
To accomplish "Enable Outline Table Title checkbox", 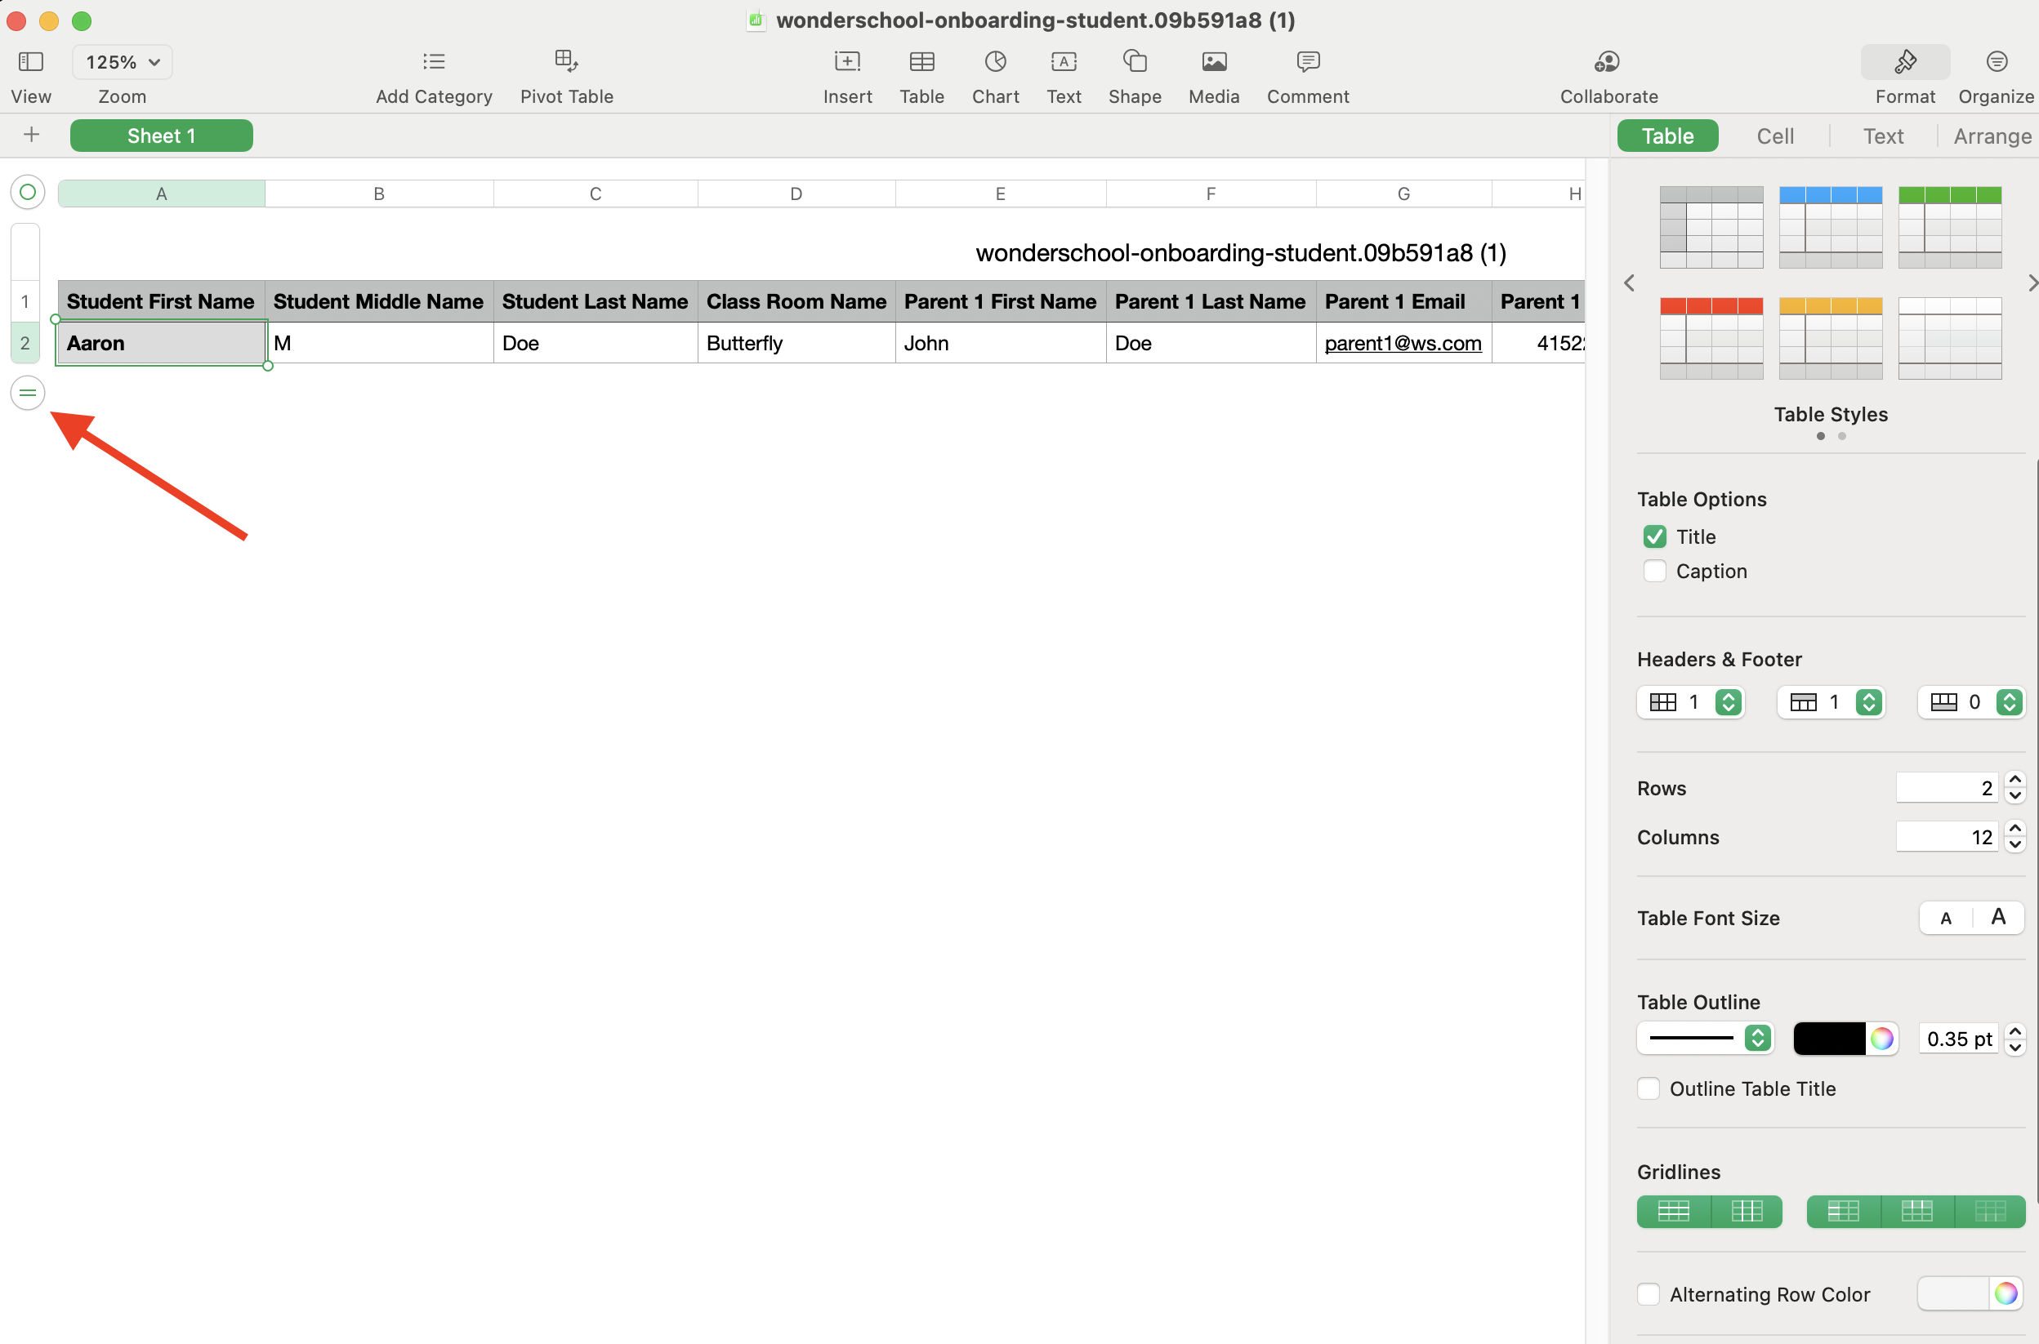I will pyautogui.click(x=1648, y=1088).
